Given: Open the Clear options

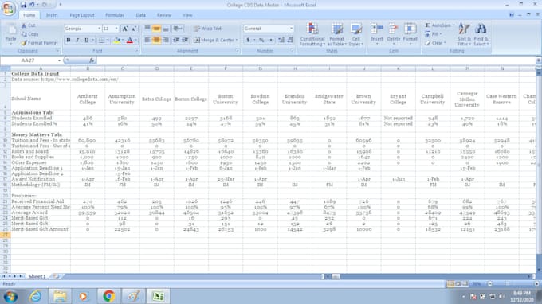Looking at the screenshot, I should 435,43.
